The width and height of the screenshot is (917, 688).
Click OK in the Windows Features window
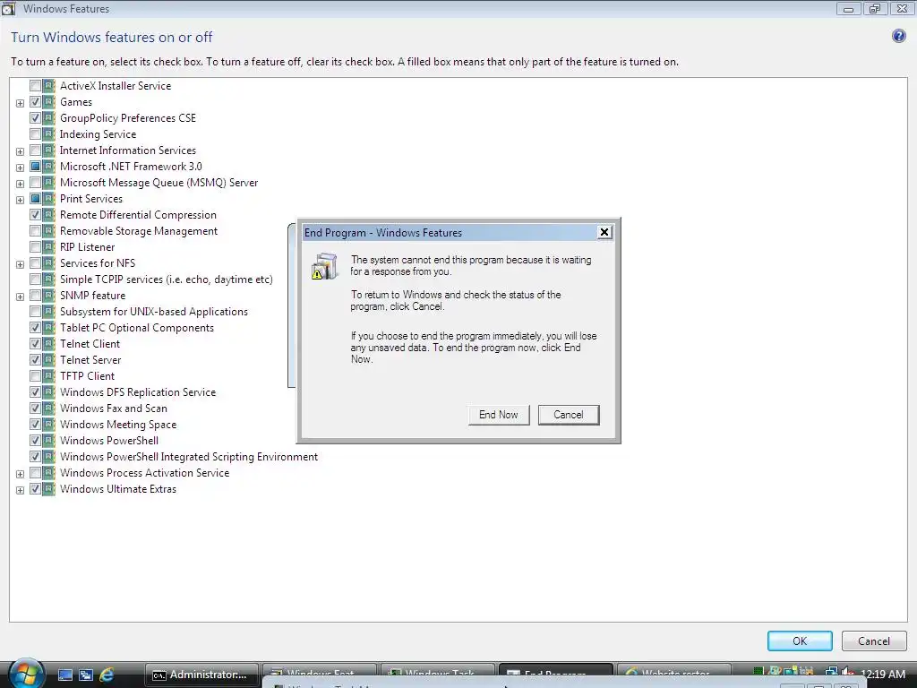(x=800, y=641)
